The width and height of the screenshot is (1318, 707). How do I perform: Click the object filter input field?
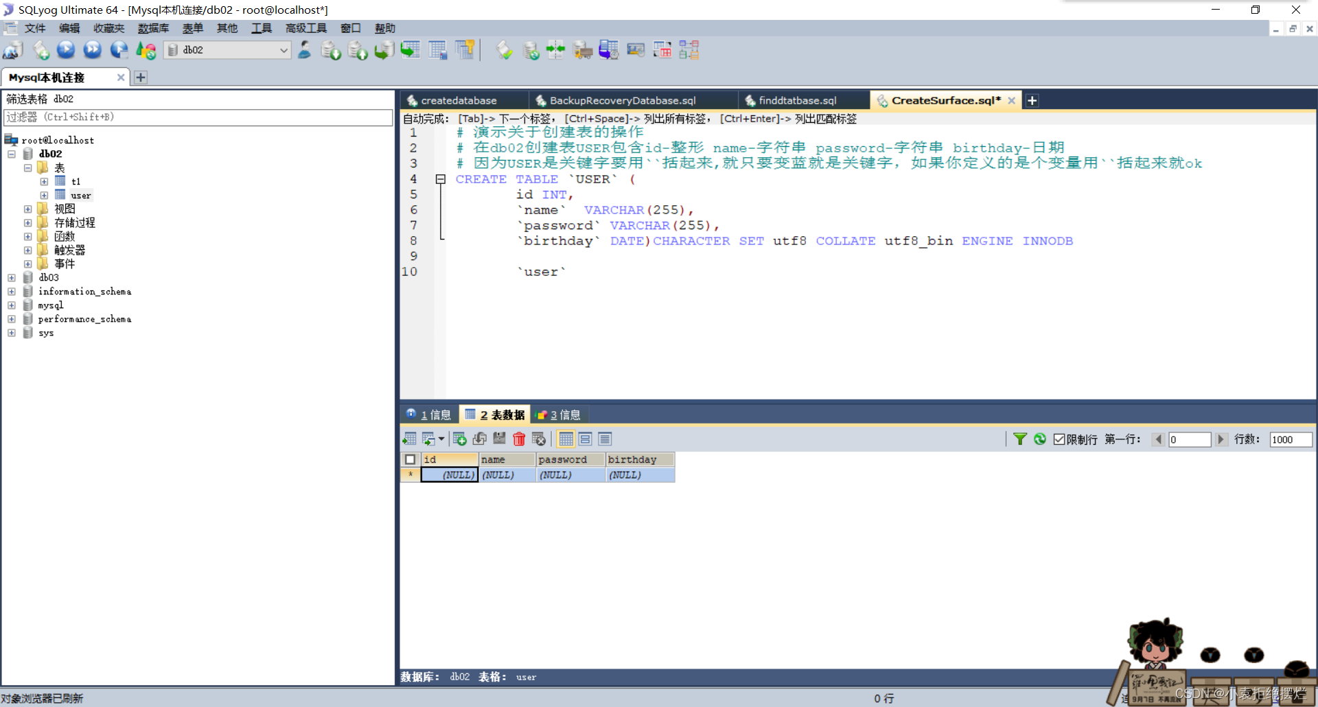click(x=198, y=117)
